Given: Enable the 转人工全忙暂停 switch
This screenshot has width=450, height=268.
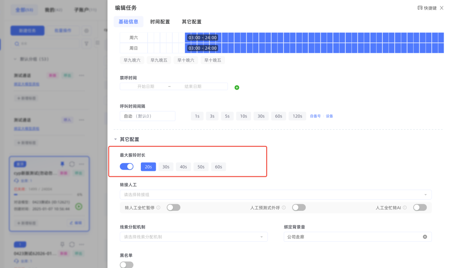Looking at the screenshot, I should 173,208.
